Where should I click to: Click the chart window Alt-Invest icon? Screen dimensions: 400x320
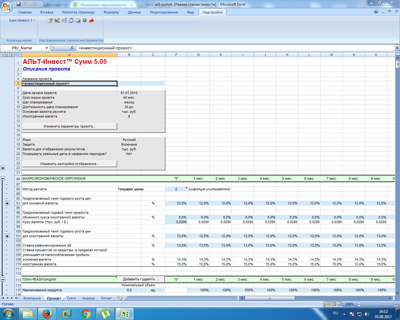[78, 20]
